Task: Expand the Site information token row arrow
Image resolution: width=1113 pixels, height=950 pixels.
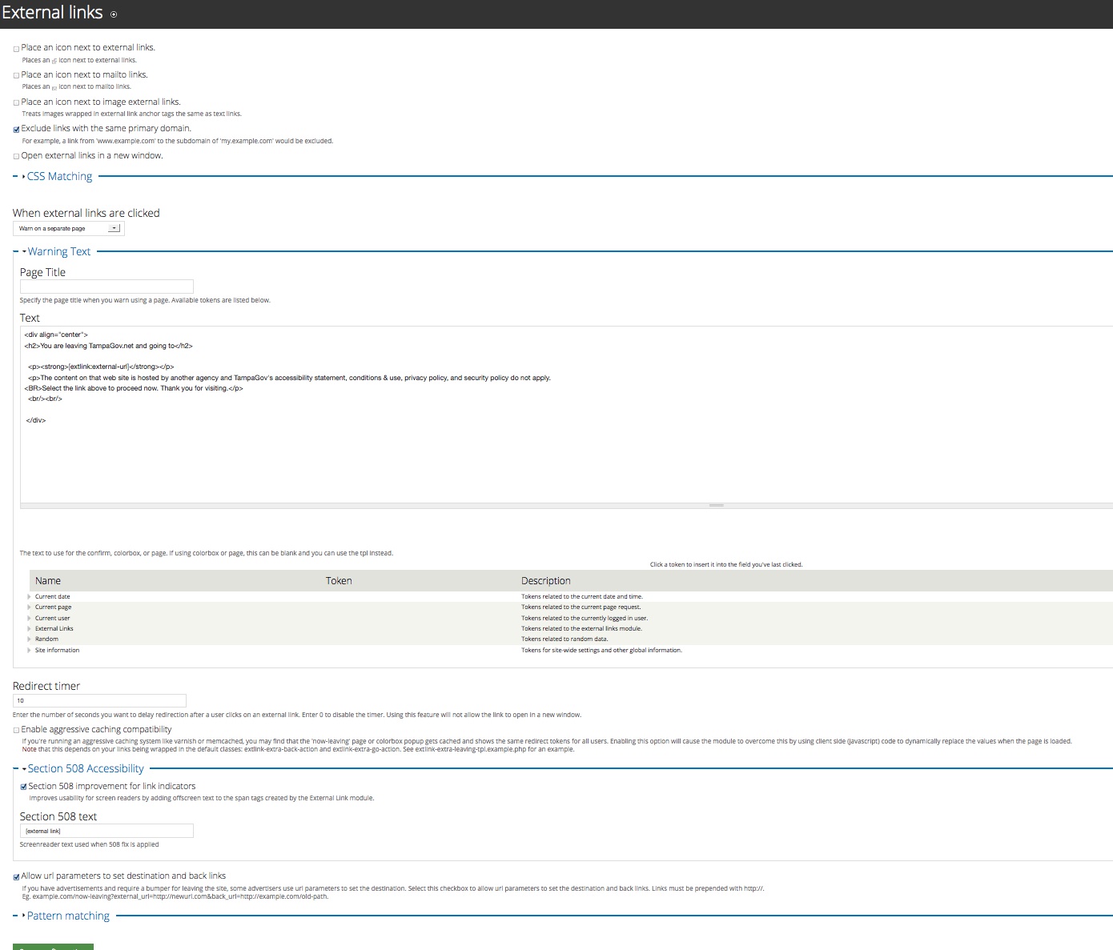Action: 30,651
